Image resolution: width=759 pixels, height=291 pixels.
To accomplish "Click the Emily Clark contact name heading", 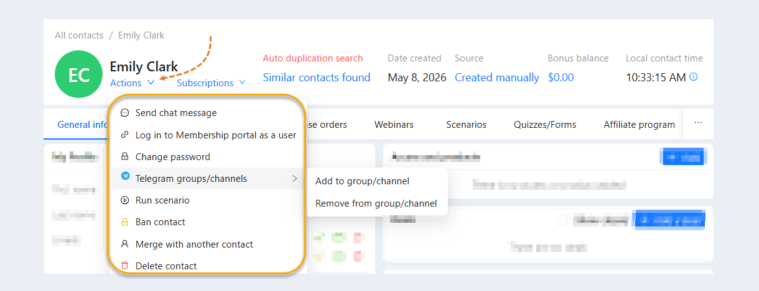I will (144, 66).
